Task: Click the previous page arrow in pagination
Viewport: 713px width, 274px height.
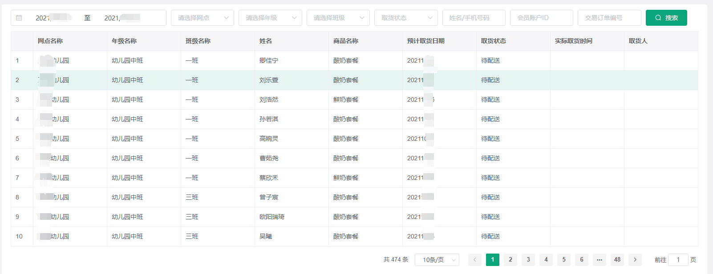Action: 474,260
